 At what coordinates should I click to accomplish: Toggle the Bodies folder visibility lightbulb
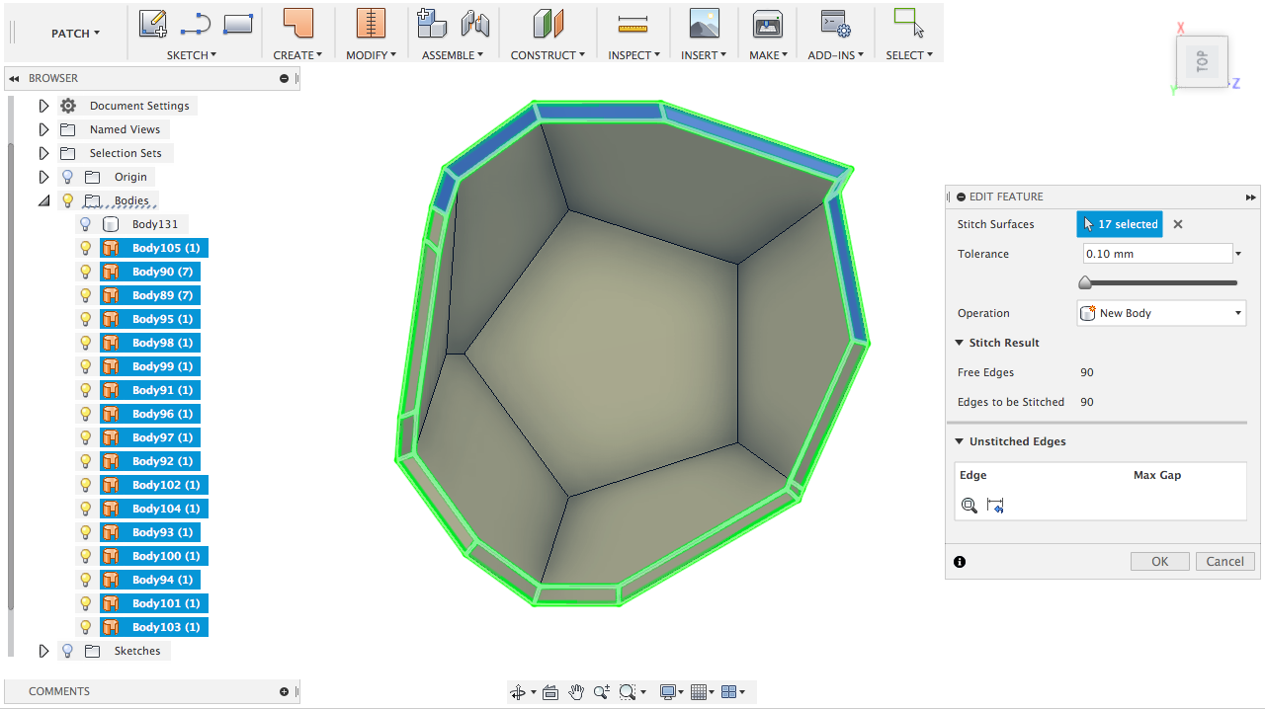[x=67, y=200]
